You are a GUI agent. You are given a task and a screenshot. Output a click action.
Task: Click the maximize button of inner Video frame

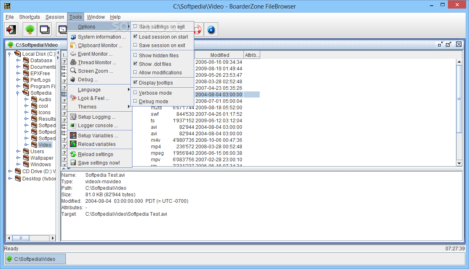pyautogui.click(x=448, y=45)
